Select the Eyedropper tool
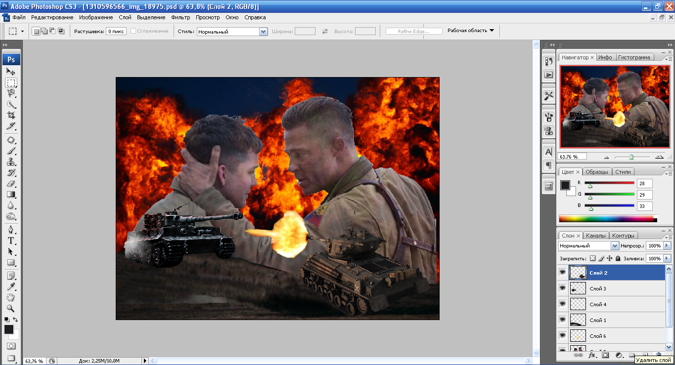The image size is (675, 365). pos(11,286)
